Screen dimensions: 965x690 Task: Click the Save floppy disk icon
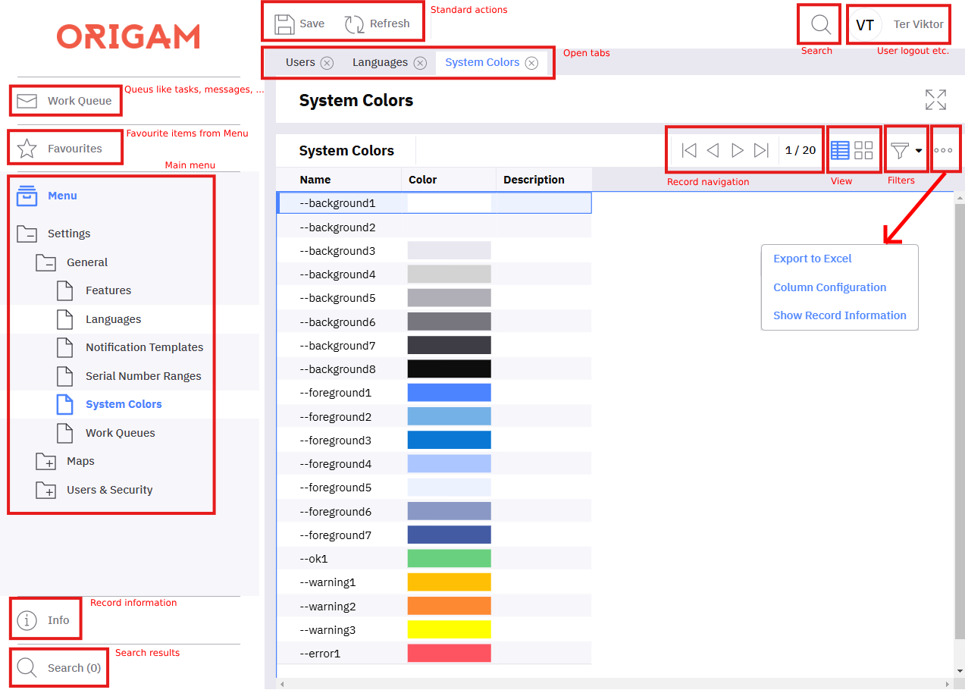284,24
